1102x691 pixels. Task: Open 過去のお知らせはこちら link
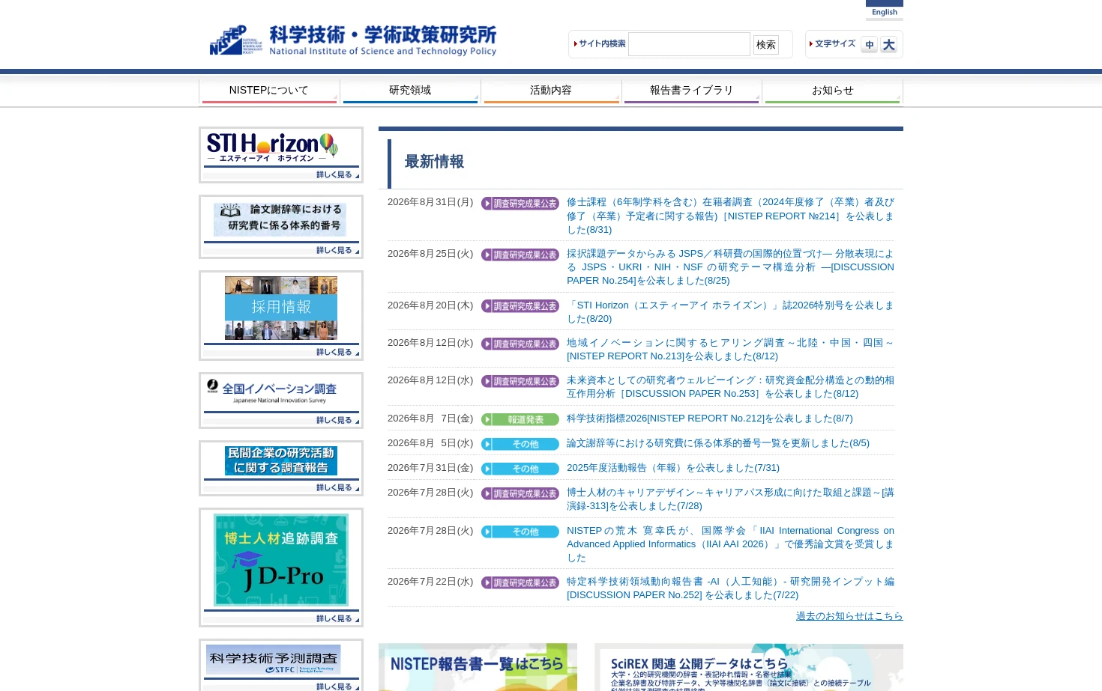(849, 616)
